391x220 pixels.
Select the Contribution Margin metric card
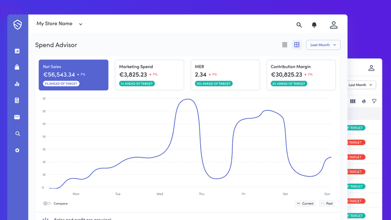[301, 75]
